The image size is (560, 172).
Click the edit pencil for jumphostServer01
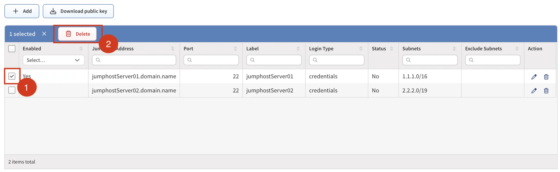pos(534,77)
